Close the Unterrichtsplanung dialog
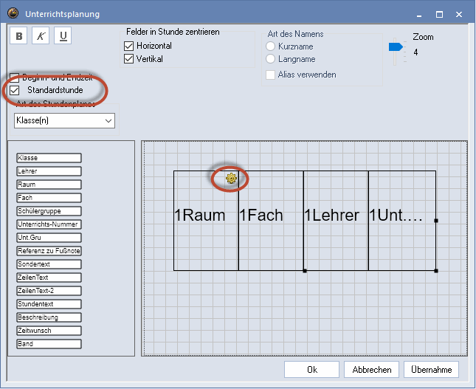The image size is (476, 389). click(459, 14)
